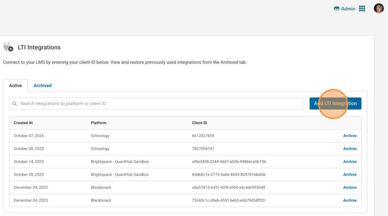This screenshot has width=388, height=216.
Task: Click the Platform column header
Action: [99, 123]
